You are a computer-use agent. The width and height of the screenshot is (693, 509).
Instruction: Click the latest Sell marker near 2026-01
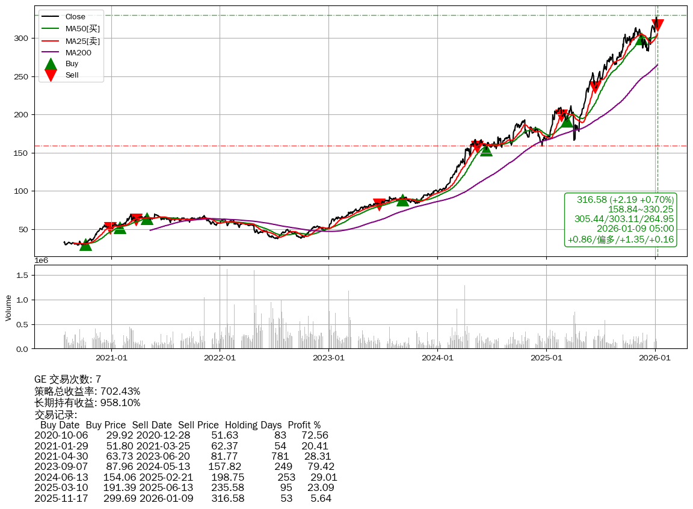coord(658,25)
